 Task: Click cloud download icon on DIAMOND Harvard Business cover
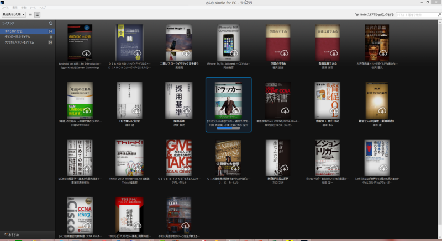click(137, 53)
